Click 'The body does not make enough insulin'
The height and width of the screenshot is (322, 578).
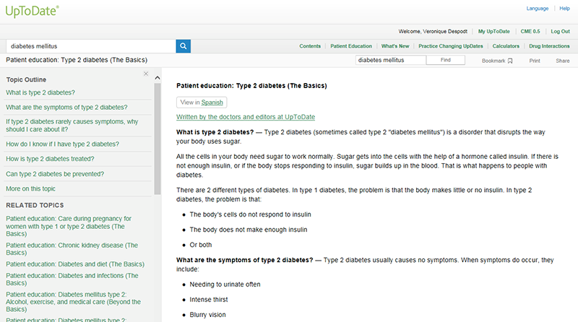(249, 230)
